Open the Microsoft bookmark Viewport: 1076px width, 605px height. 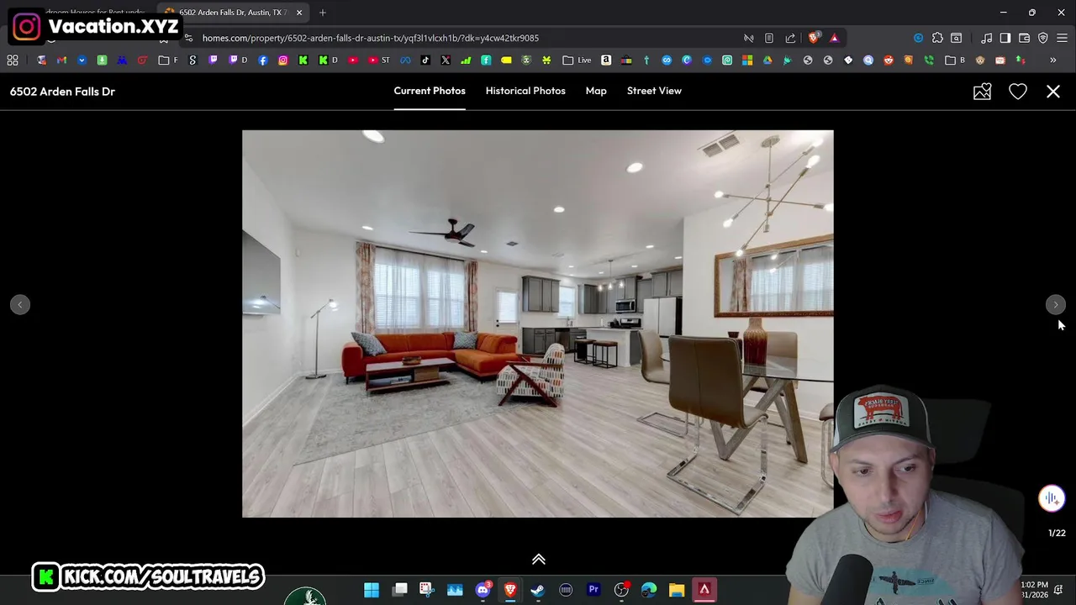(747, 60)
